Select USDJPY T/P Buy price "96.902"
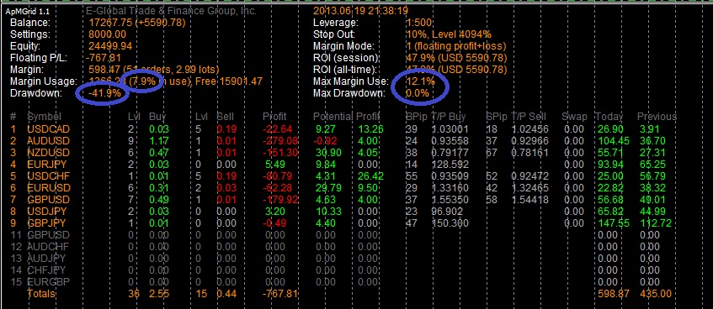This screenshot has height=309, width=713. pos(447,211)
